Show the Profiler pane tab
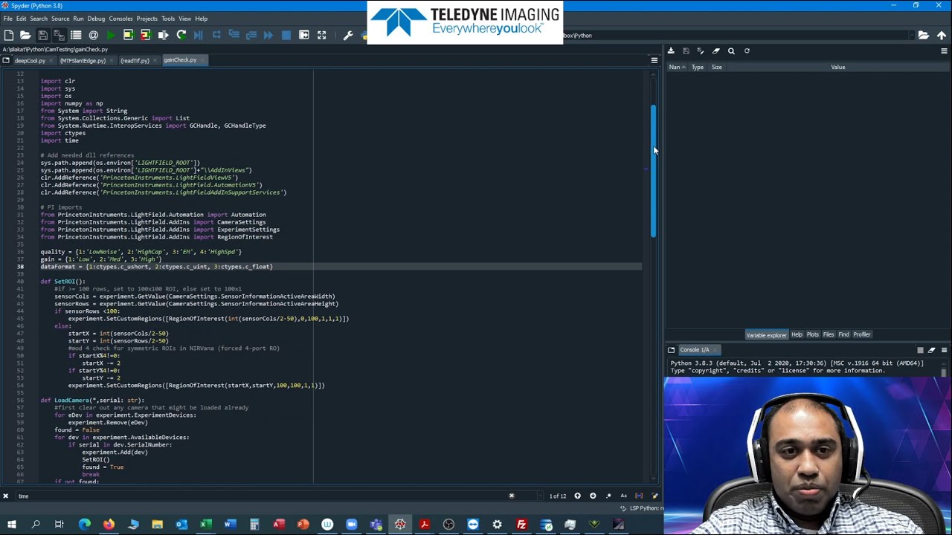Viewport: 952px width, 535px height. 861,334
